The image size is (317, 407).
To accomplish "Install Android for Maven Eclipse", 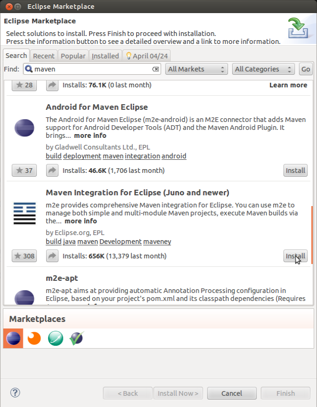I will click(x=296, y=171).
